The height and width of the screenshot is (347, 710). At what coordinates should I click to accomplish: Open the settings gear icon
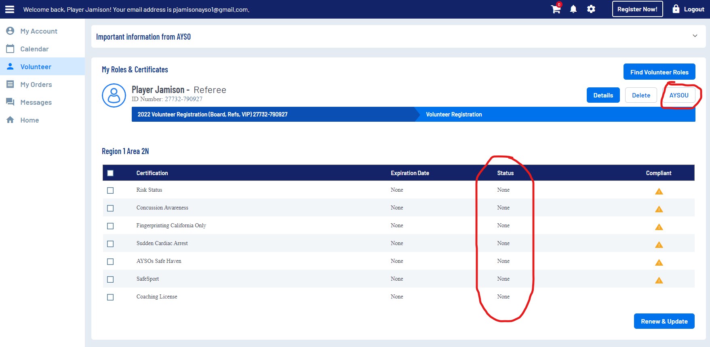click(591, 9)
